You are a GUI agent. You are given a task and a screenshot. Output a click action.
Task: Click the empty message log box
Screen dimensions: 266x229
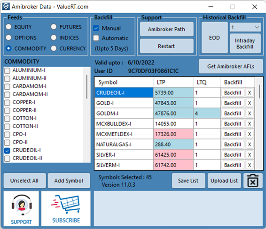pos(178,208)
